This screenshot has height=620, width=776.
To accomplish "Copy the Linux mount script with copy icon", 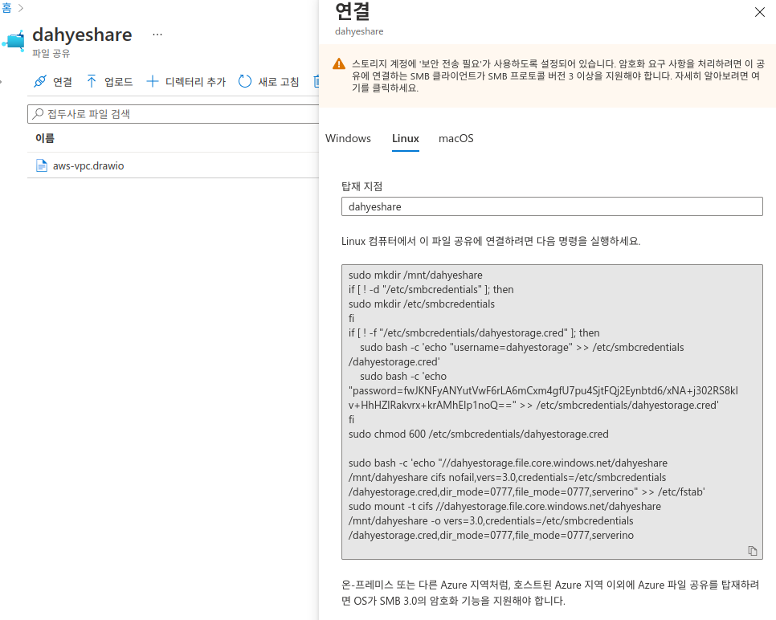I will [x=752, y=551].
